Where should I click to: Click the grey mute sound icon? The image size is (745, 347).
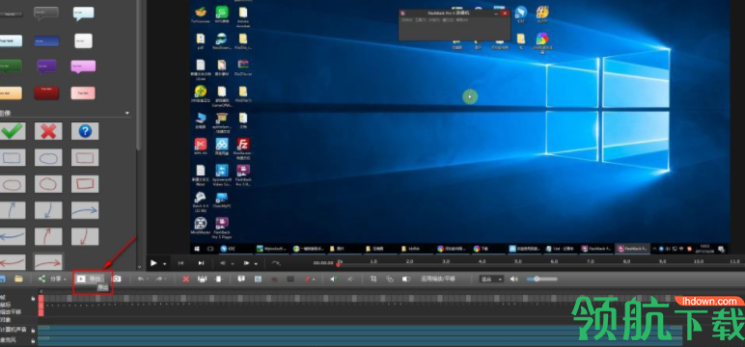[350, 280]
